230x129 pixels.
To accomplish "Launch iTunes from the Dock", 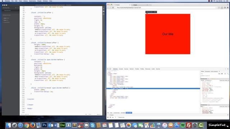I will (x=165, y=125).
